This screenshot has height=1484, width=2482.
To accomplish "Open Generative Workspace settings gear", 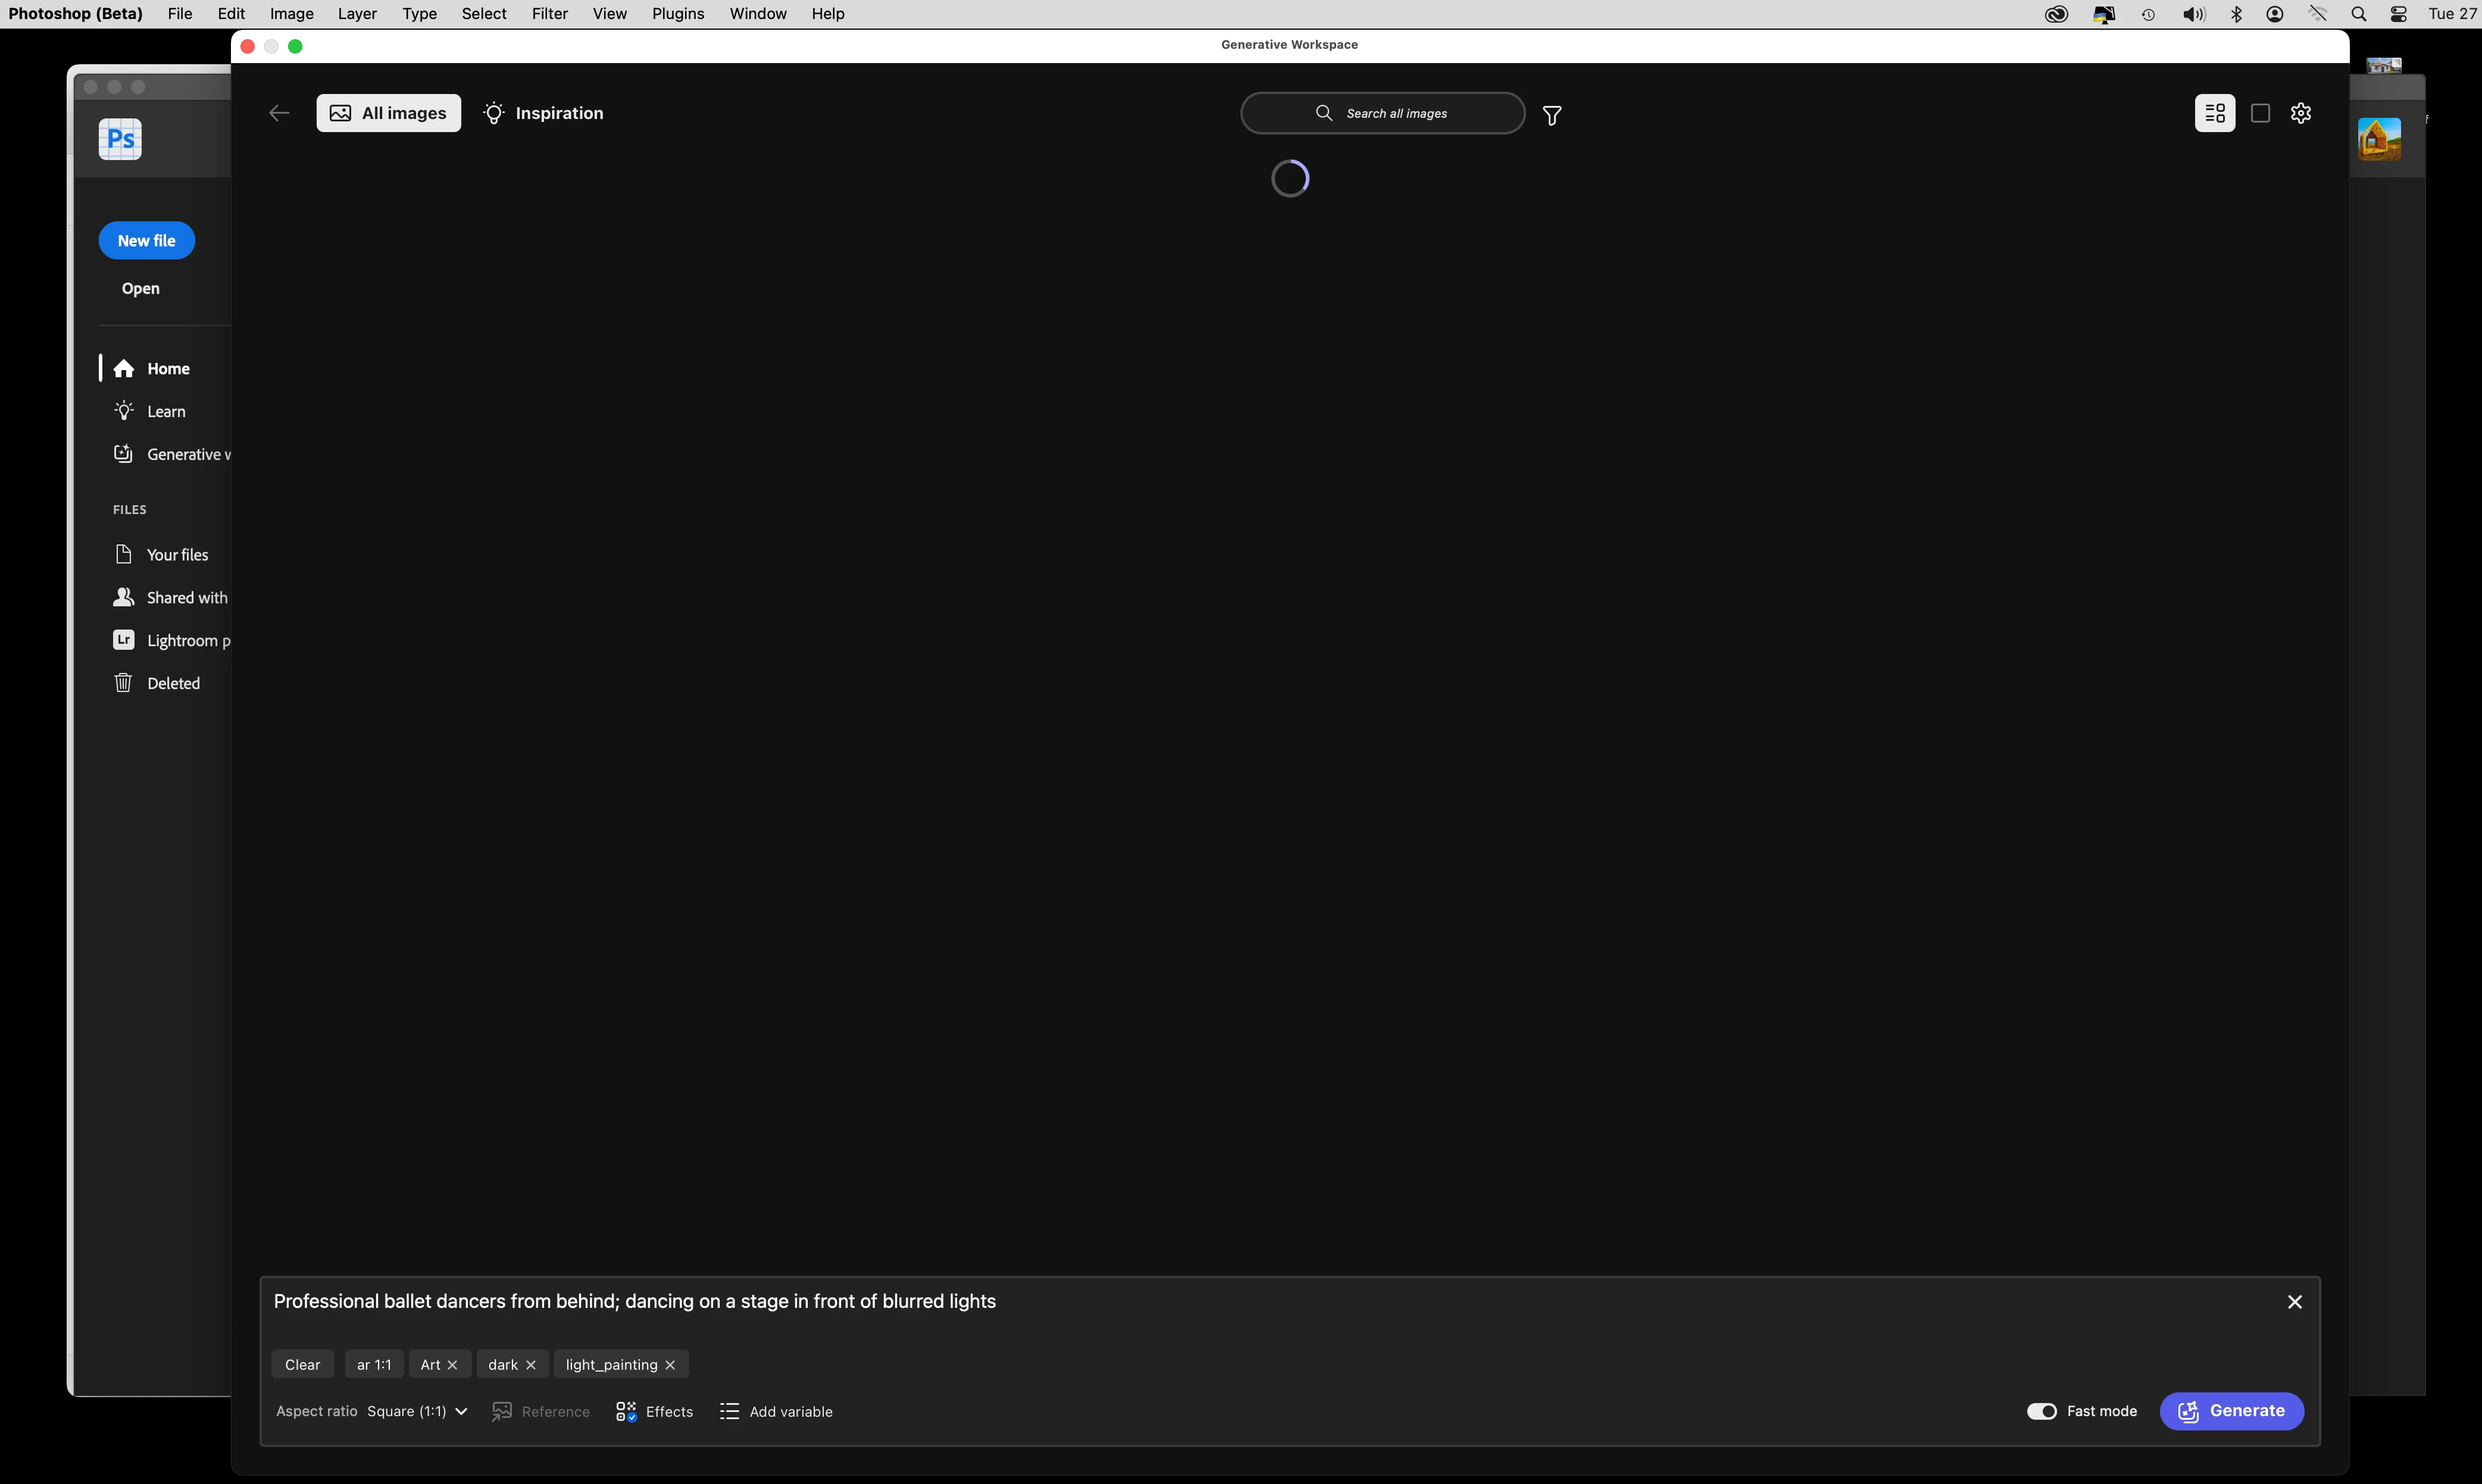I will (x=2301, y=113).
